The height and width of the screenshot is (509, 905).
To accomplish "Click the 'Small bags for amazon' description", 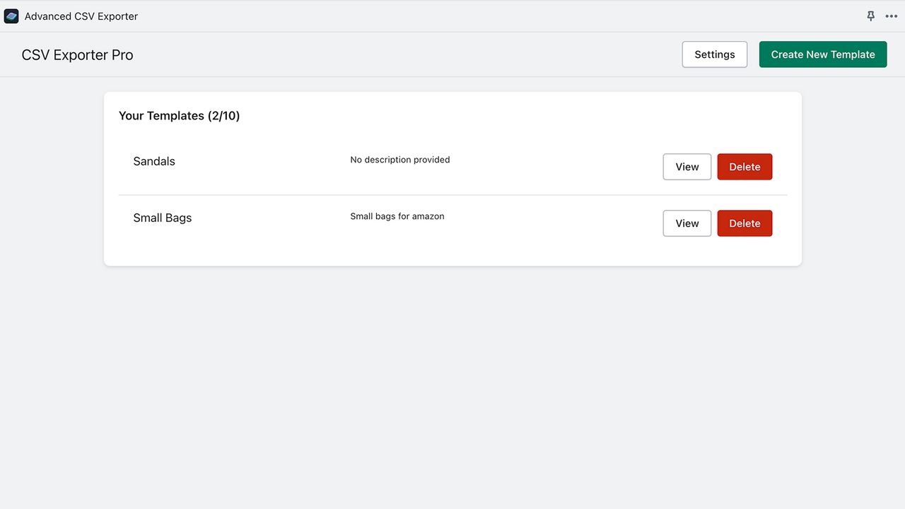I will point(397,216).
